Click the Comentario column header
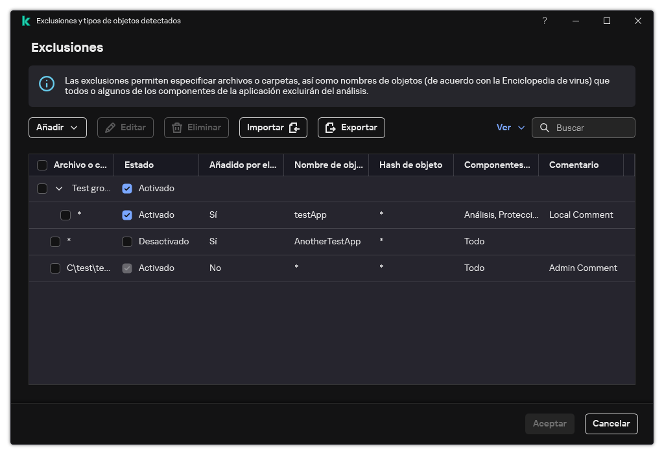664x455 pixels. tap(574, 165)
